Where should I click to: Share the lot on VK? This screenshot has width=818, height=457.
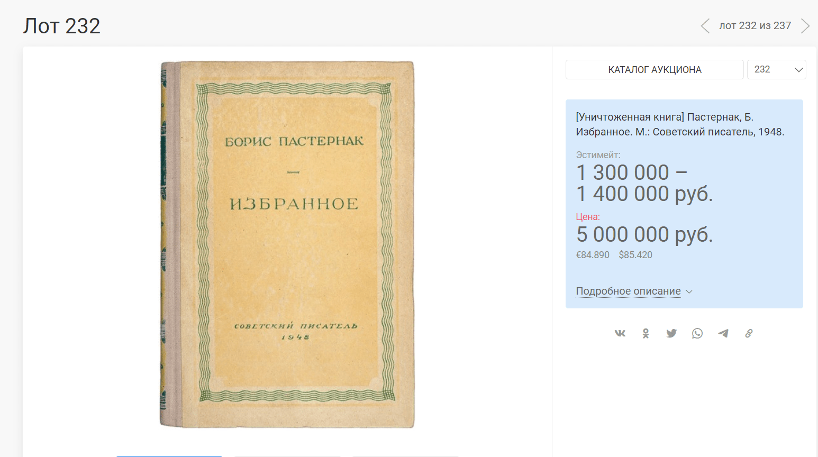pyautogui.click(x=620, y=333)
